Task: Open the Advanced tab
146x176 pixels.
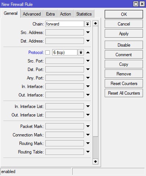Action: tap(32, 14)
